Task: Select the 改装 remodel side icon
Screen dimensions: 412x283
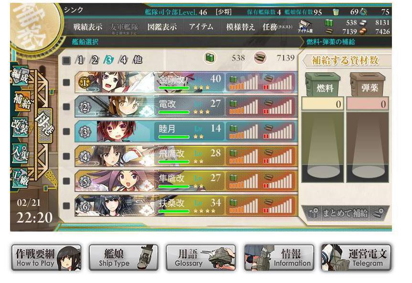Action: (x=20, y=127)
